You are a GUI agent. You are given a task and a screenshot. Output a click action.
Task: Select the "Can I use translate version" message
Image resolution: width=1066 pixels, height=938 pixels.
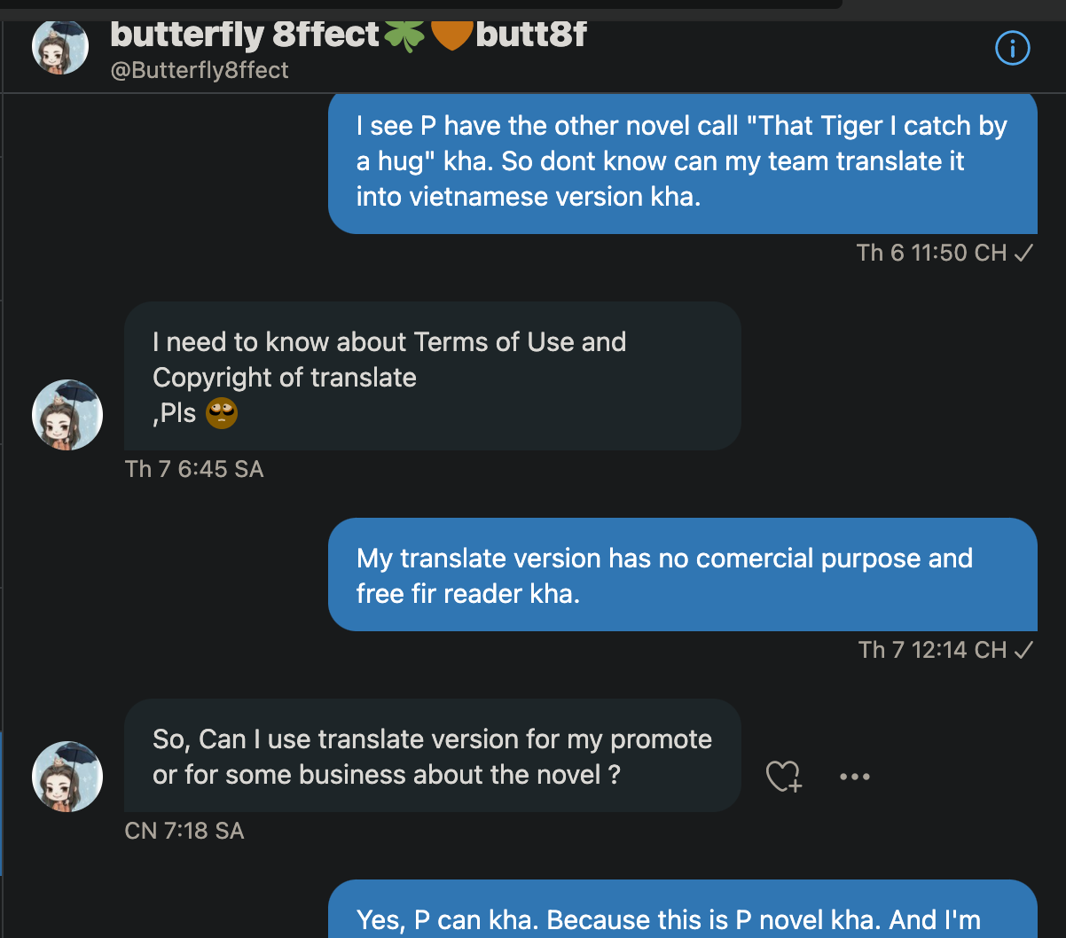(x=432, y=756)
